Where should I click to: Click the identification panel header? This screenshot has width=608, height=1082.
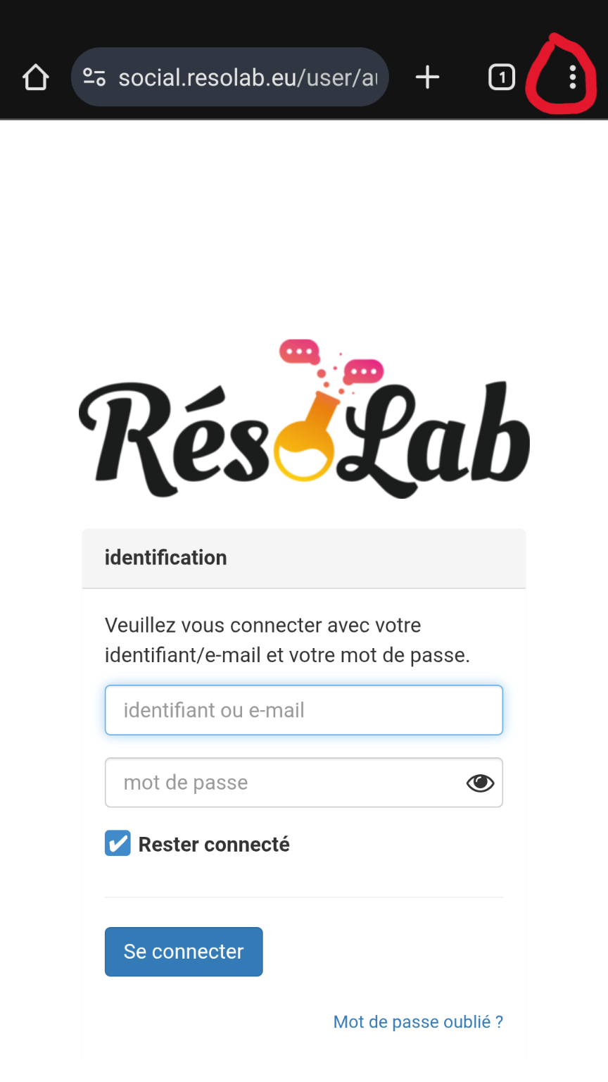[x=304, y=558]
